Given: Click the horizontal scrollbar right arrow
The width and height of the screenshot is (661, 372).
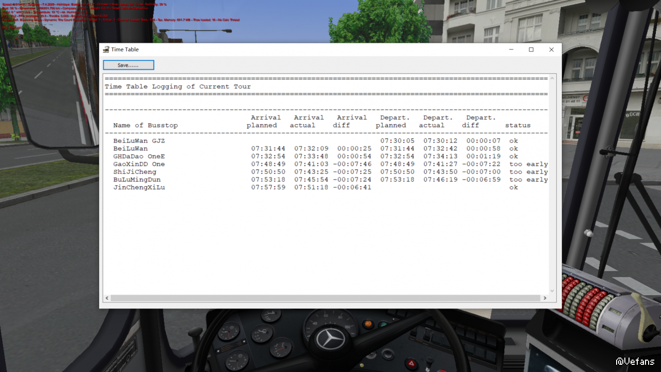Looking at the screenshot, I should click(544, 298).
